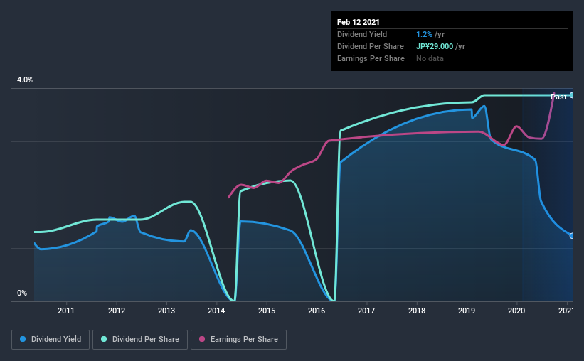Click the pink Earnings Per Share legend dot
This screenshot has height=361, width=584.
202,339
